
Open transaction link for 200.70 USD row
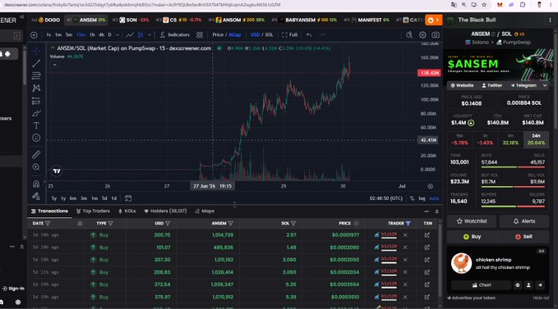pyautogui.click(x=427, y=235)
